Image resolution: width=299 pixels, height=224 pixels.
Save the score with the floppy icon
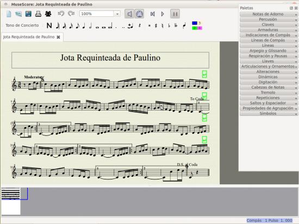click(x=28, y=14)
